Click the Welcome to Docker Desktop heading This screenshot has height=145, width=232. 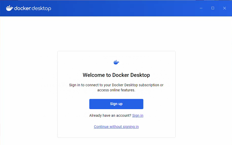tap(116, 75)
